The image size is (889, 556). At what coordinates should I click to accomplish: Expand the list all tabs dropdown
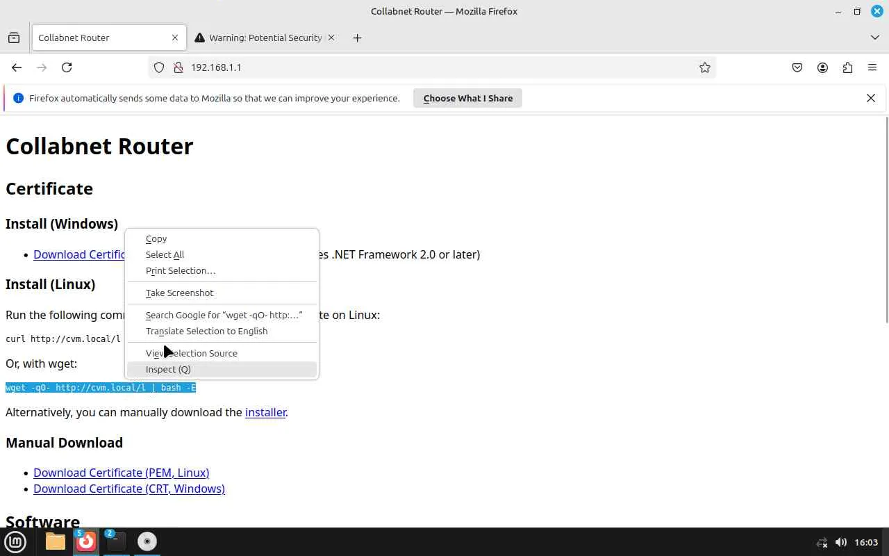875,38
